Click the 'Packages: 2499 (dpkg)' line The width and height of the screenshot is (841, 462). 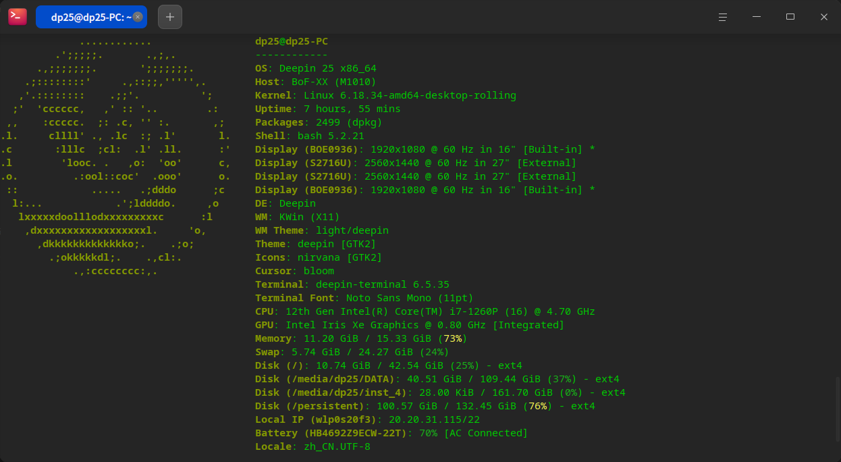pyautogui.click(x=319, y=122)
